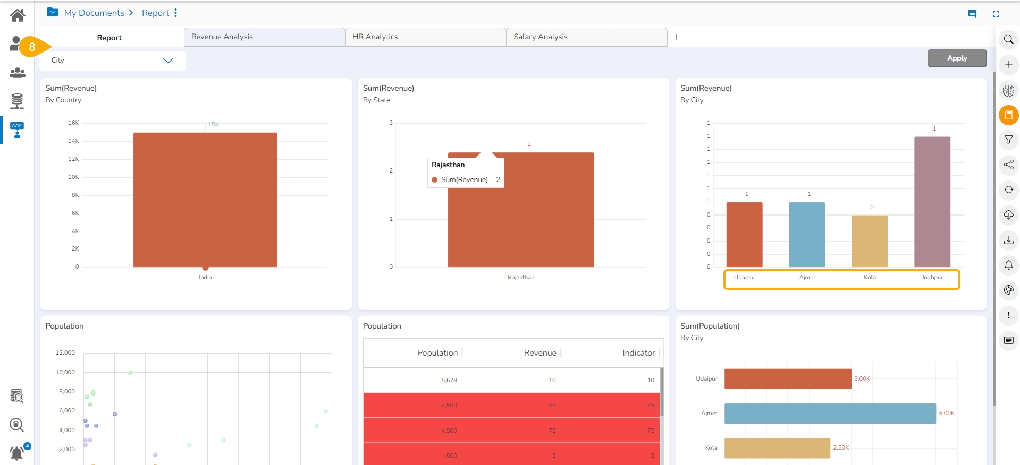Viewport: 1020px width, 465px height.
Task: Add a new tab with plus button
Action: coord(677,37)
